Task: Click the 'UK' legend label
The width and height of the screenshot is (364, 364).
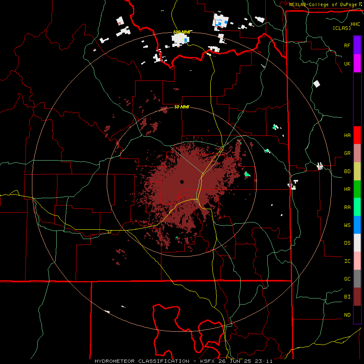Action: 347,64
